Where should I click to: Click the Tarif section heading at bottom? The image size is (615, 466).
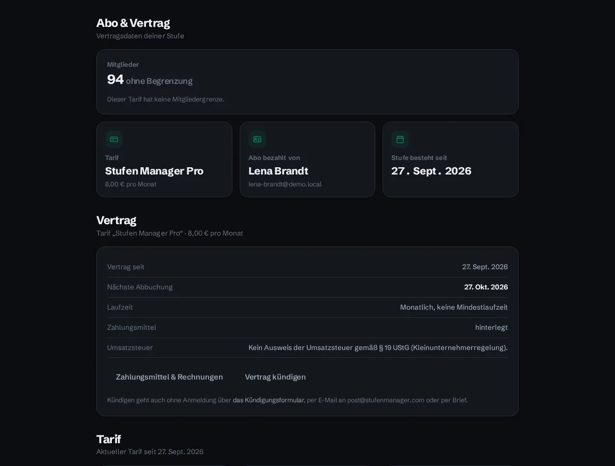[109, 439]
